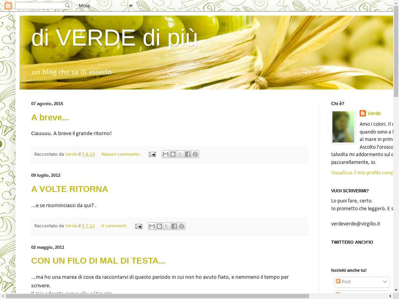Select the verdeverde@virgilio.it email text
The image size is (399, 299).
pyautogui.click(x=355, y=224)
